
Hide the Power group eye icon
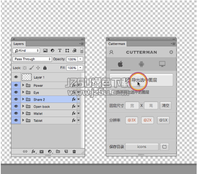pyautogui.click(x=16, y=85)
